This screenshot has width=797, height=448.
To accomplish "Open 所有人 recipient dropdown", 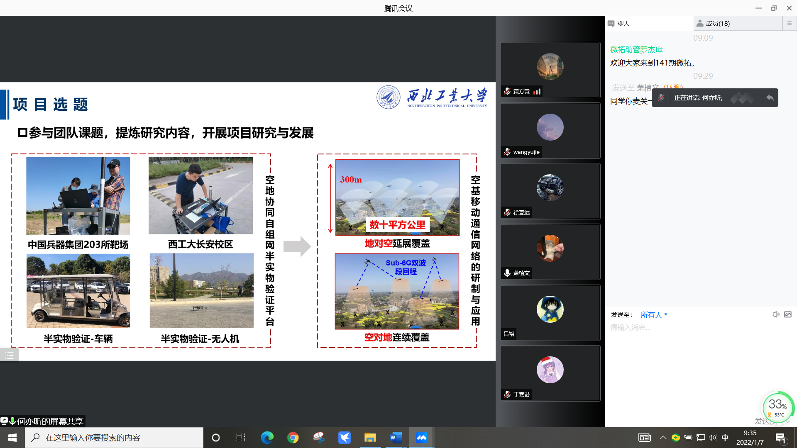I will click(x=654, y=315).
